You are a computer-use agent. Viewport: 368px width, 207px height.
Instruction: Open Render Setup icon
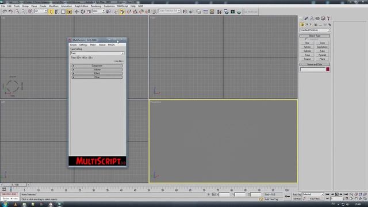click(226, 11)
